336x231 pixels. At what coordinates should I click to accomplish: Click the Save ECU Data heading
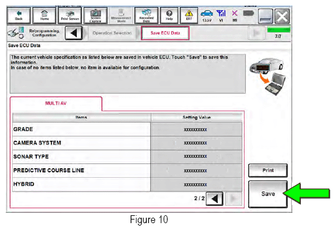pyautogui.click(x=24, y=45)
